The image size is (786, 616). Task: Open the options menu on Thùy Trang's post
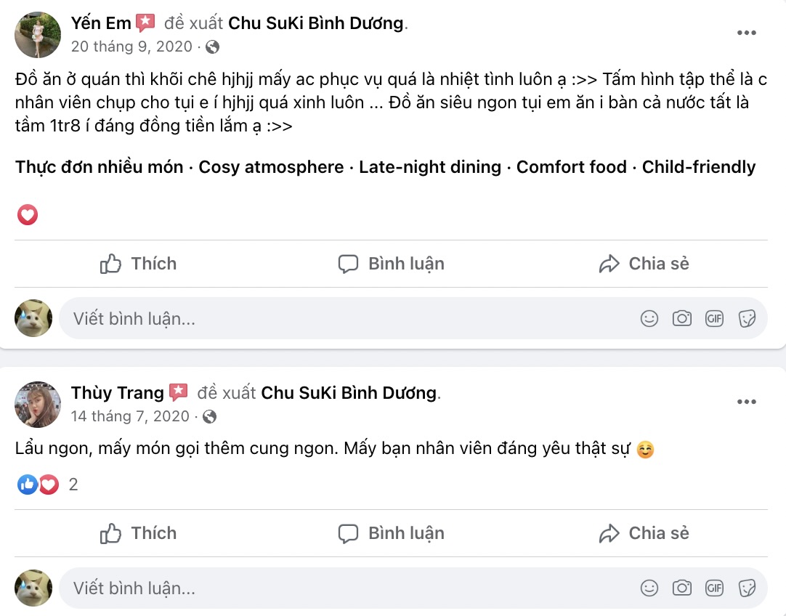(x=747, y=402)
